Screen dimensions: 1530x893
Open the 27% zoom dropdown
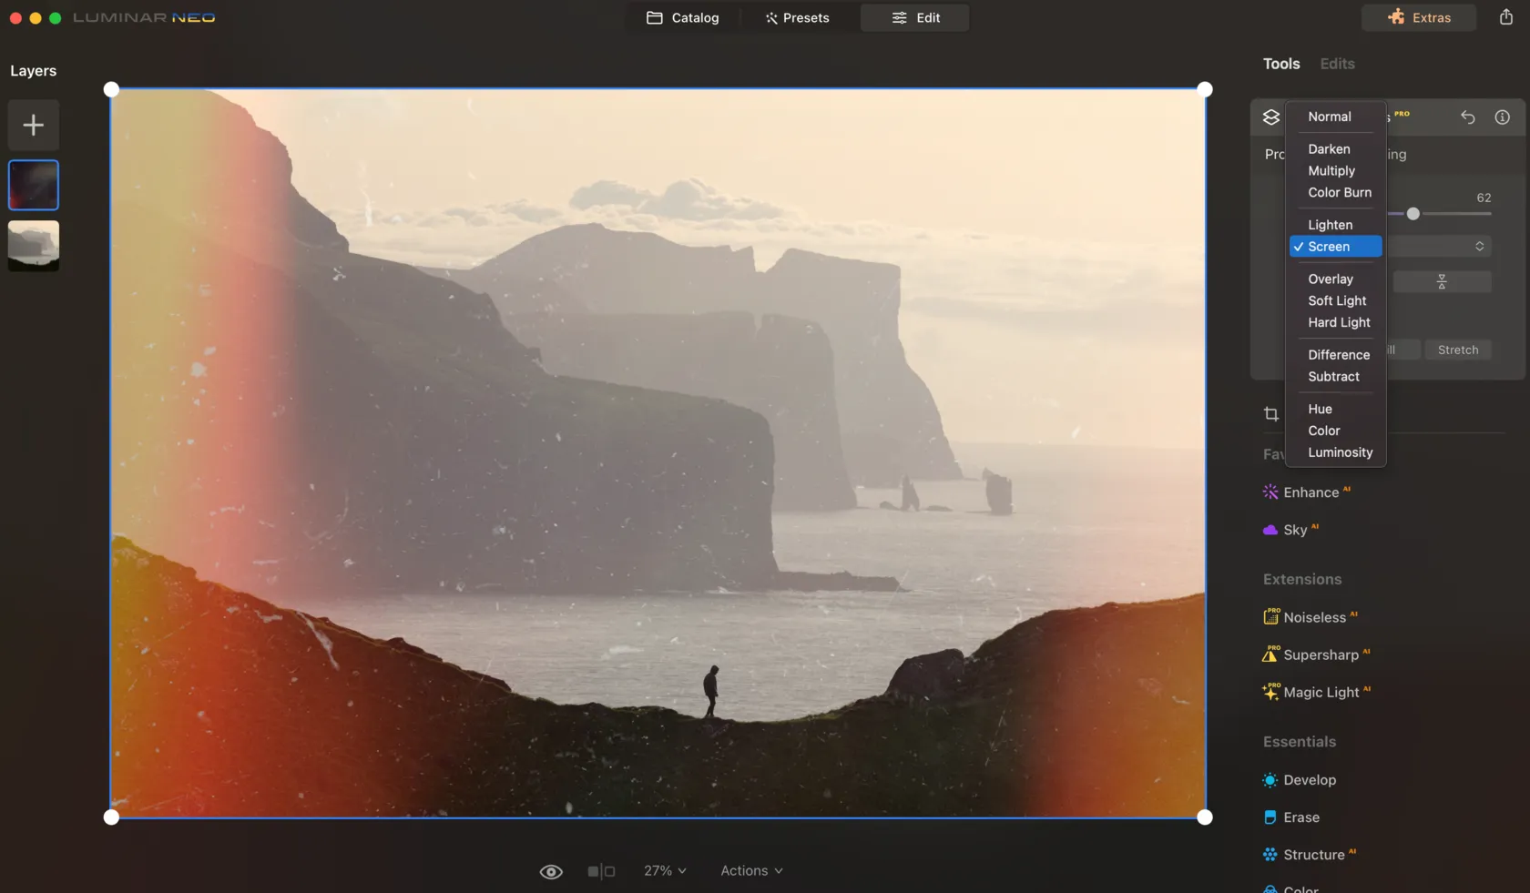665,871
